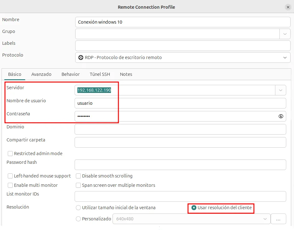This screenshot has height=230, width=294.
Task: Switch to the Avanzado tab
Action: click(41, 74)
